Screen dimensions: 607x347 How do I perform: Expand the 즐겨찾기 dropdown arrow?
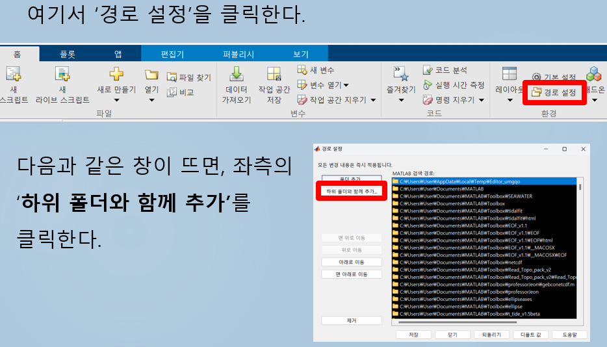401,100
